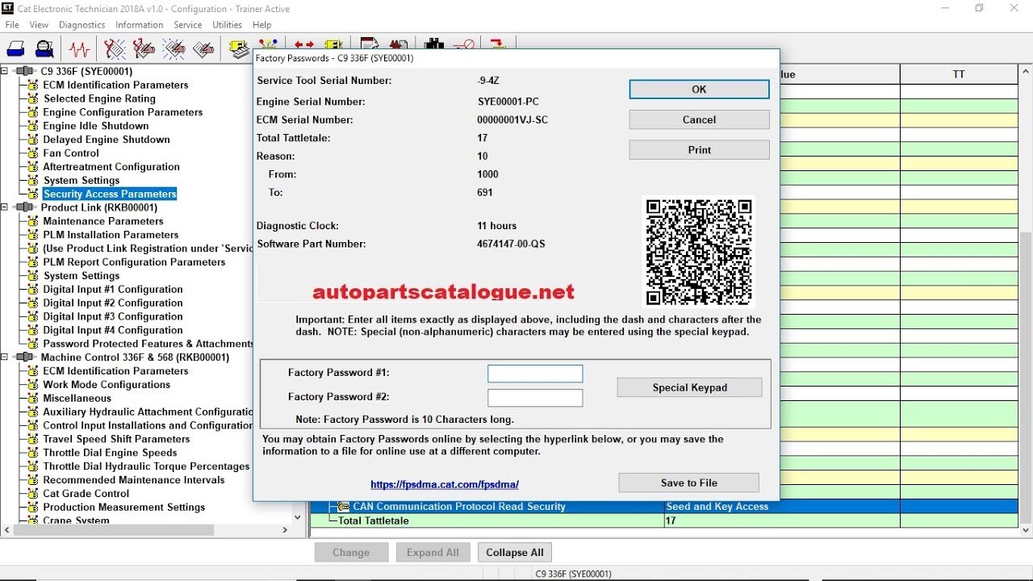The image size is (1033, 581).
Task: Click the printer icon in the toolbar
Action: [x=15, y=50]
